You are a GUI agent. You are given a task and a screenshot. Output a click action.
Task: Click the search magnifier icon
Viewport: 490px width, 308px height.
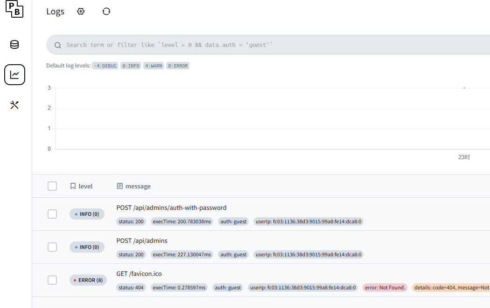coord(58,45)
